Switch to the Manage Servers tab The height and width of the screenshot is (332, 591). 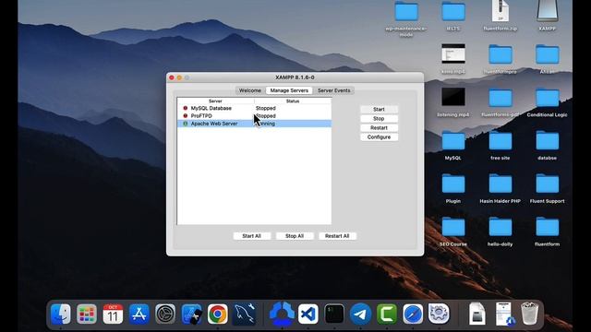[289, 90]
